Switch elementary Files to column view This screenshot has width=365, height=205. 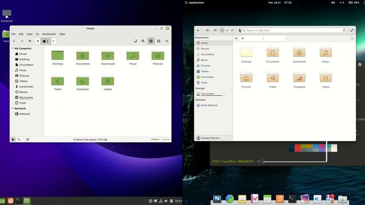coord(232,30)
